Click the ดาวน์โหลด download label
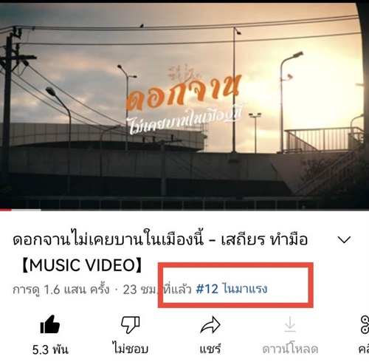This screenshot has width=369, height=362. [290, 349]
